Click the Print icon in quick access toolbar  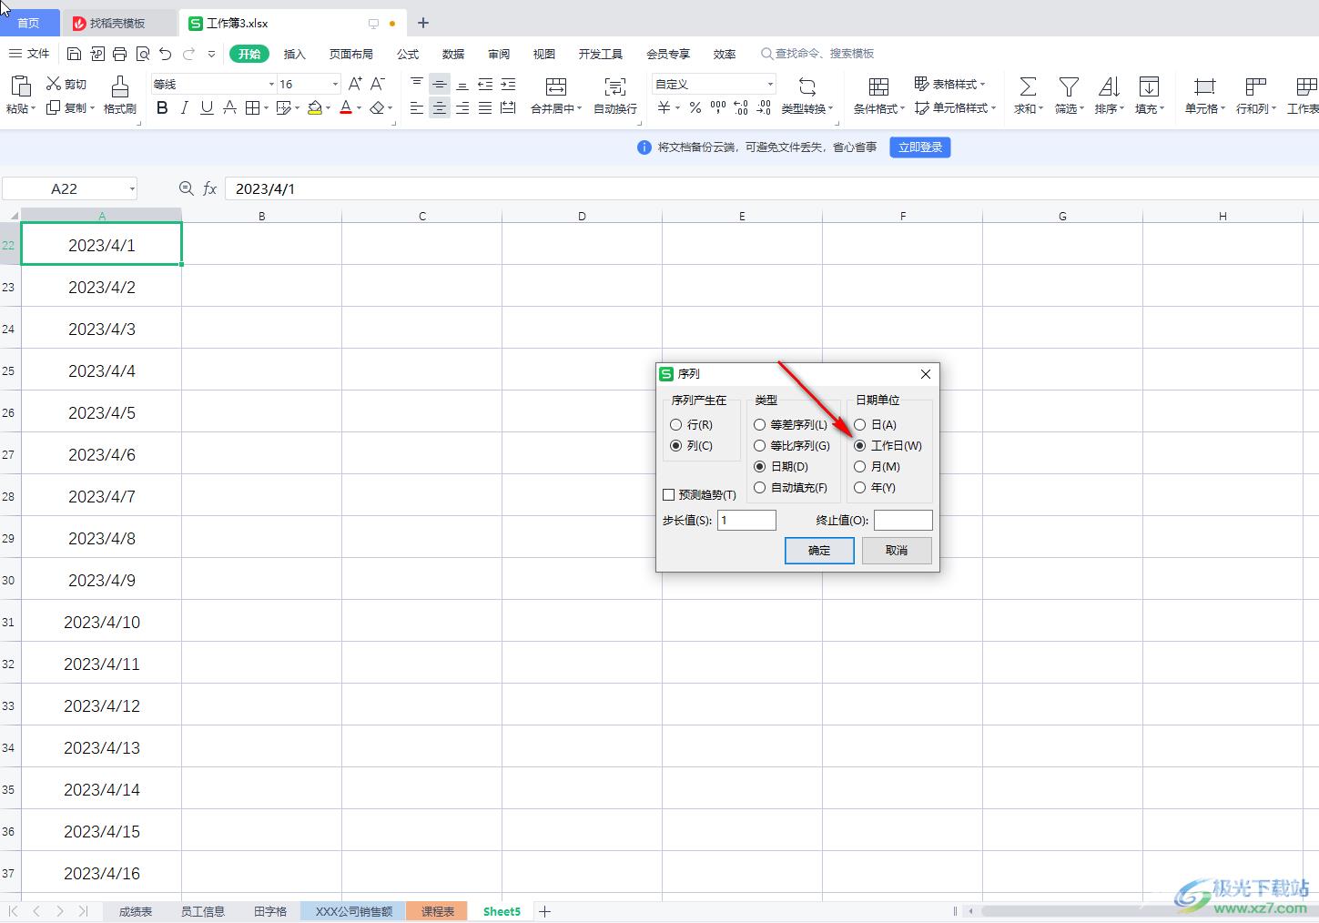tap(119, 54)
